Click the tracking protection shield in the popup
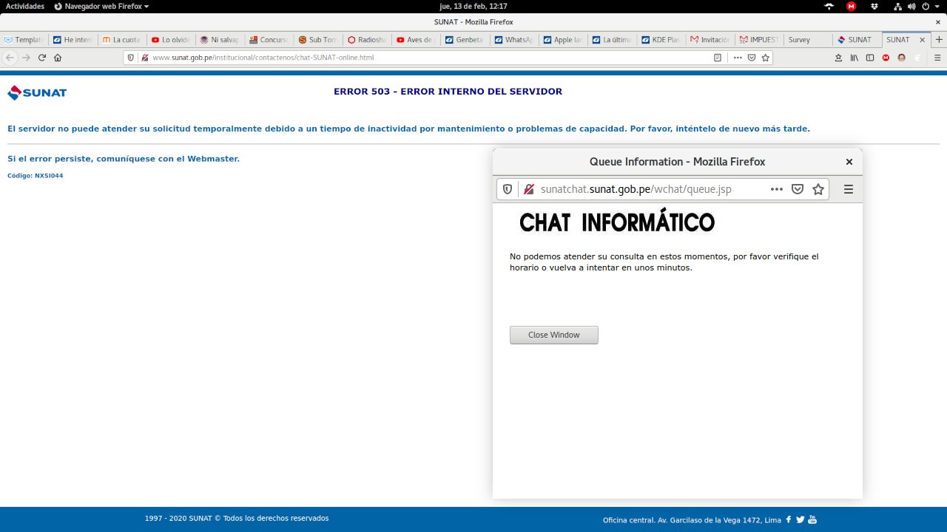Image resolution: width=947 pixels, height=532 pixels. [507, 188]
